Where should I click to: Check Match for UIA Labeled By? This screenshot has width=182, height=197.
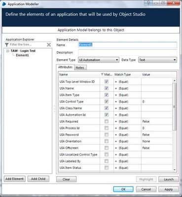pos(107,161)
